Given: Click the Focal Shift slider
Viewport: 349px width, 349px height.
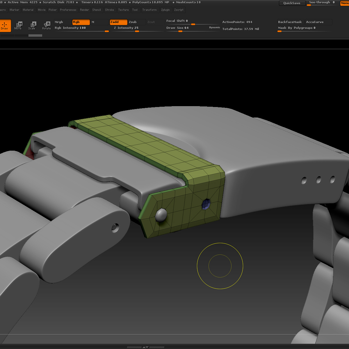Looking at the screenshot, I should pyautogui.click(x=193, y=22).
